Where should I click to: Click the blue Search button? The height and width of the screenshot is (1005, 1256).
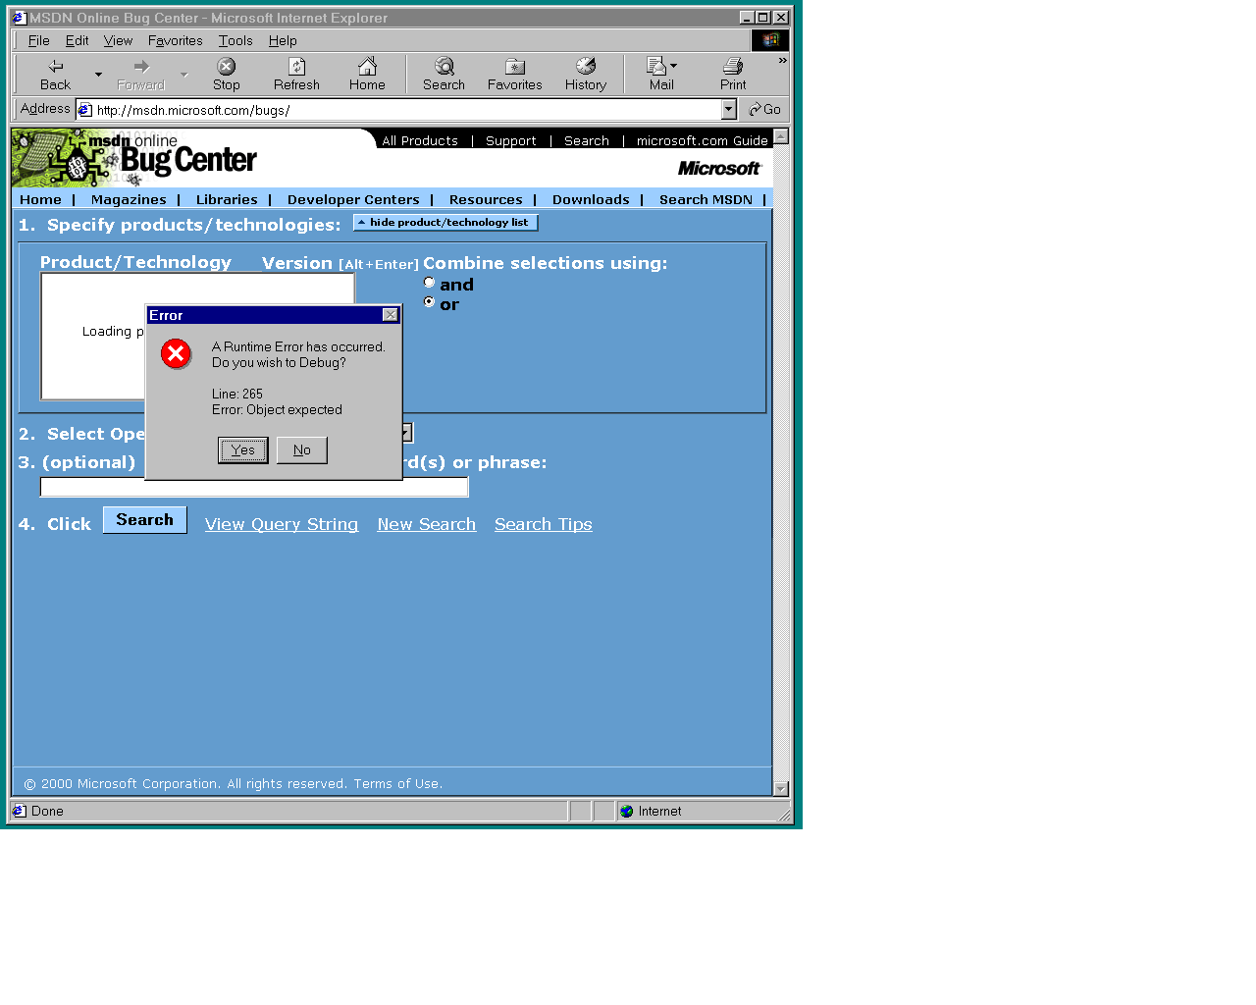tap(145, 520)
